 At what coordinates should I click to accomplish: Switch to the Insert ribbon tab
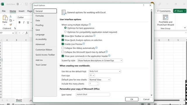click(21, 11)
